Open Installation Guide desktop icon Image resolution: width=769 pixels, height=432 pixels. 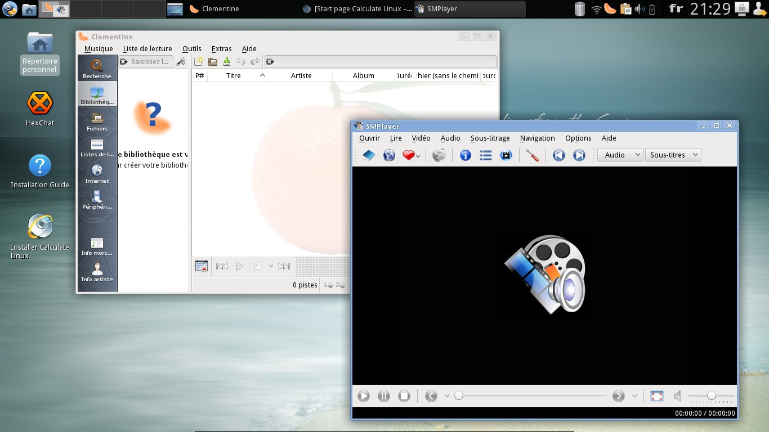40,172
